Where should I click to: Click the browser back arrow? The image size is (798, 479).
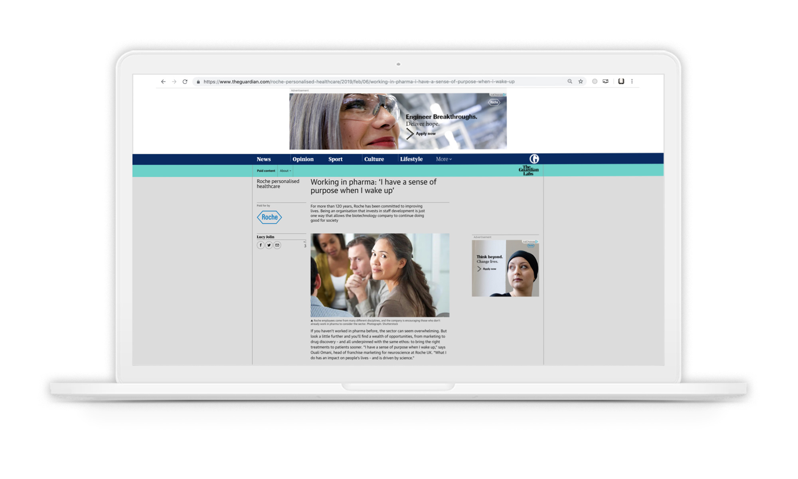(163, 81)
